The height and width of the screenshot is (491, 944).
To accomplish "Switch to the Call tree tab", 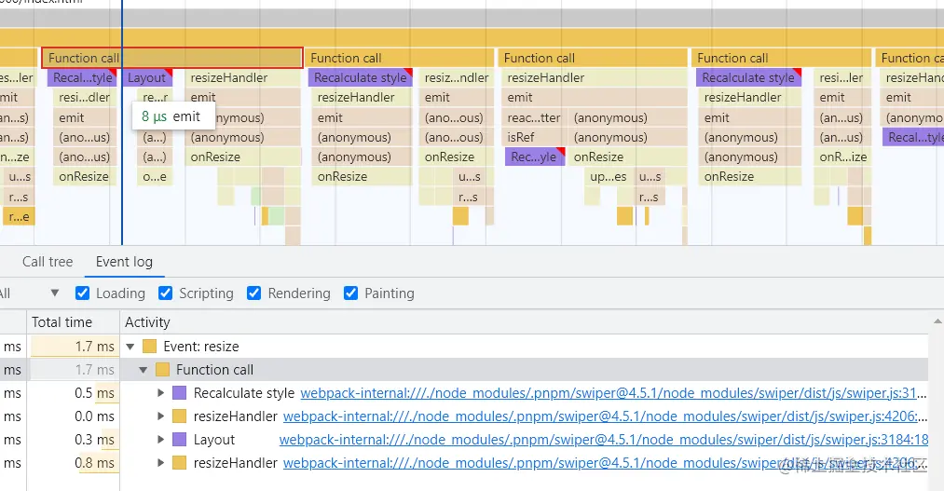I will (48, 262).
